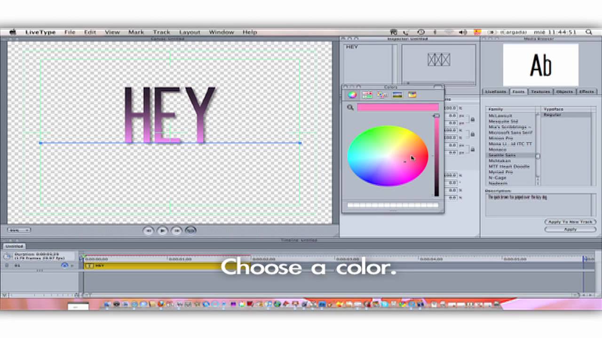
Task: Click the saved color swatches strip
Action: tap(393, 205)
